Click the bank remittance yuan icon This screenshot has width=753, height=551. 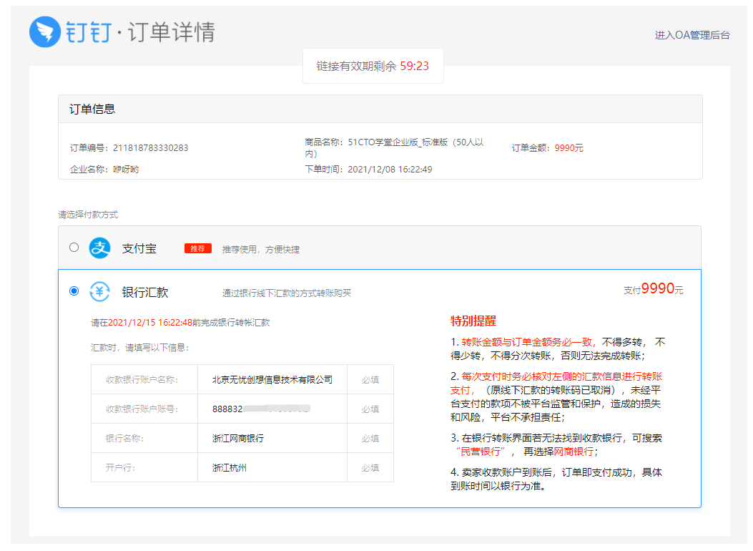tap(100, 291)
